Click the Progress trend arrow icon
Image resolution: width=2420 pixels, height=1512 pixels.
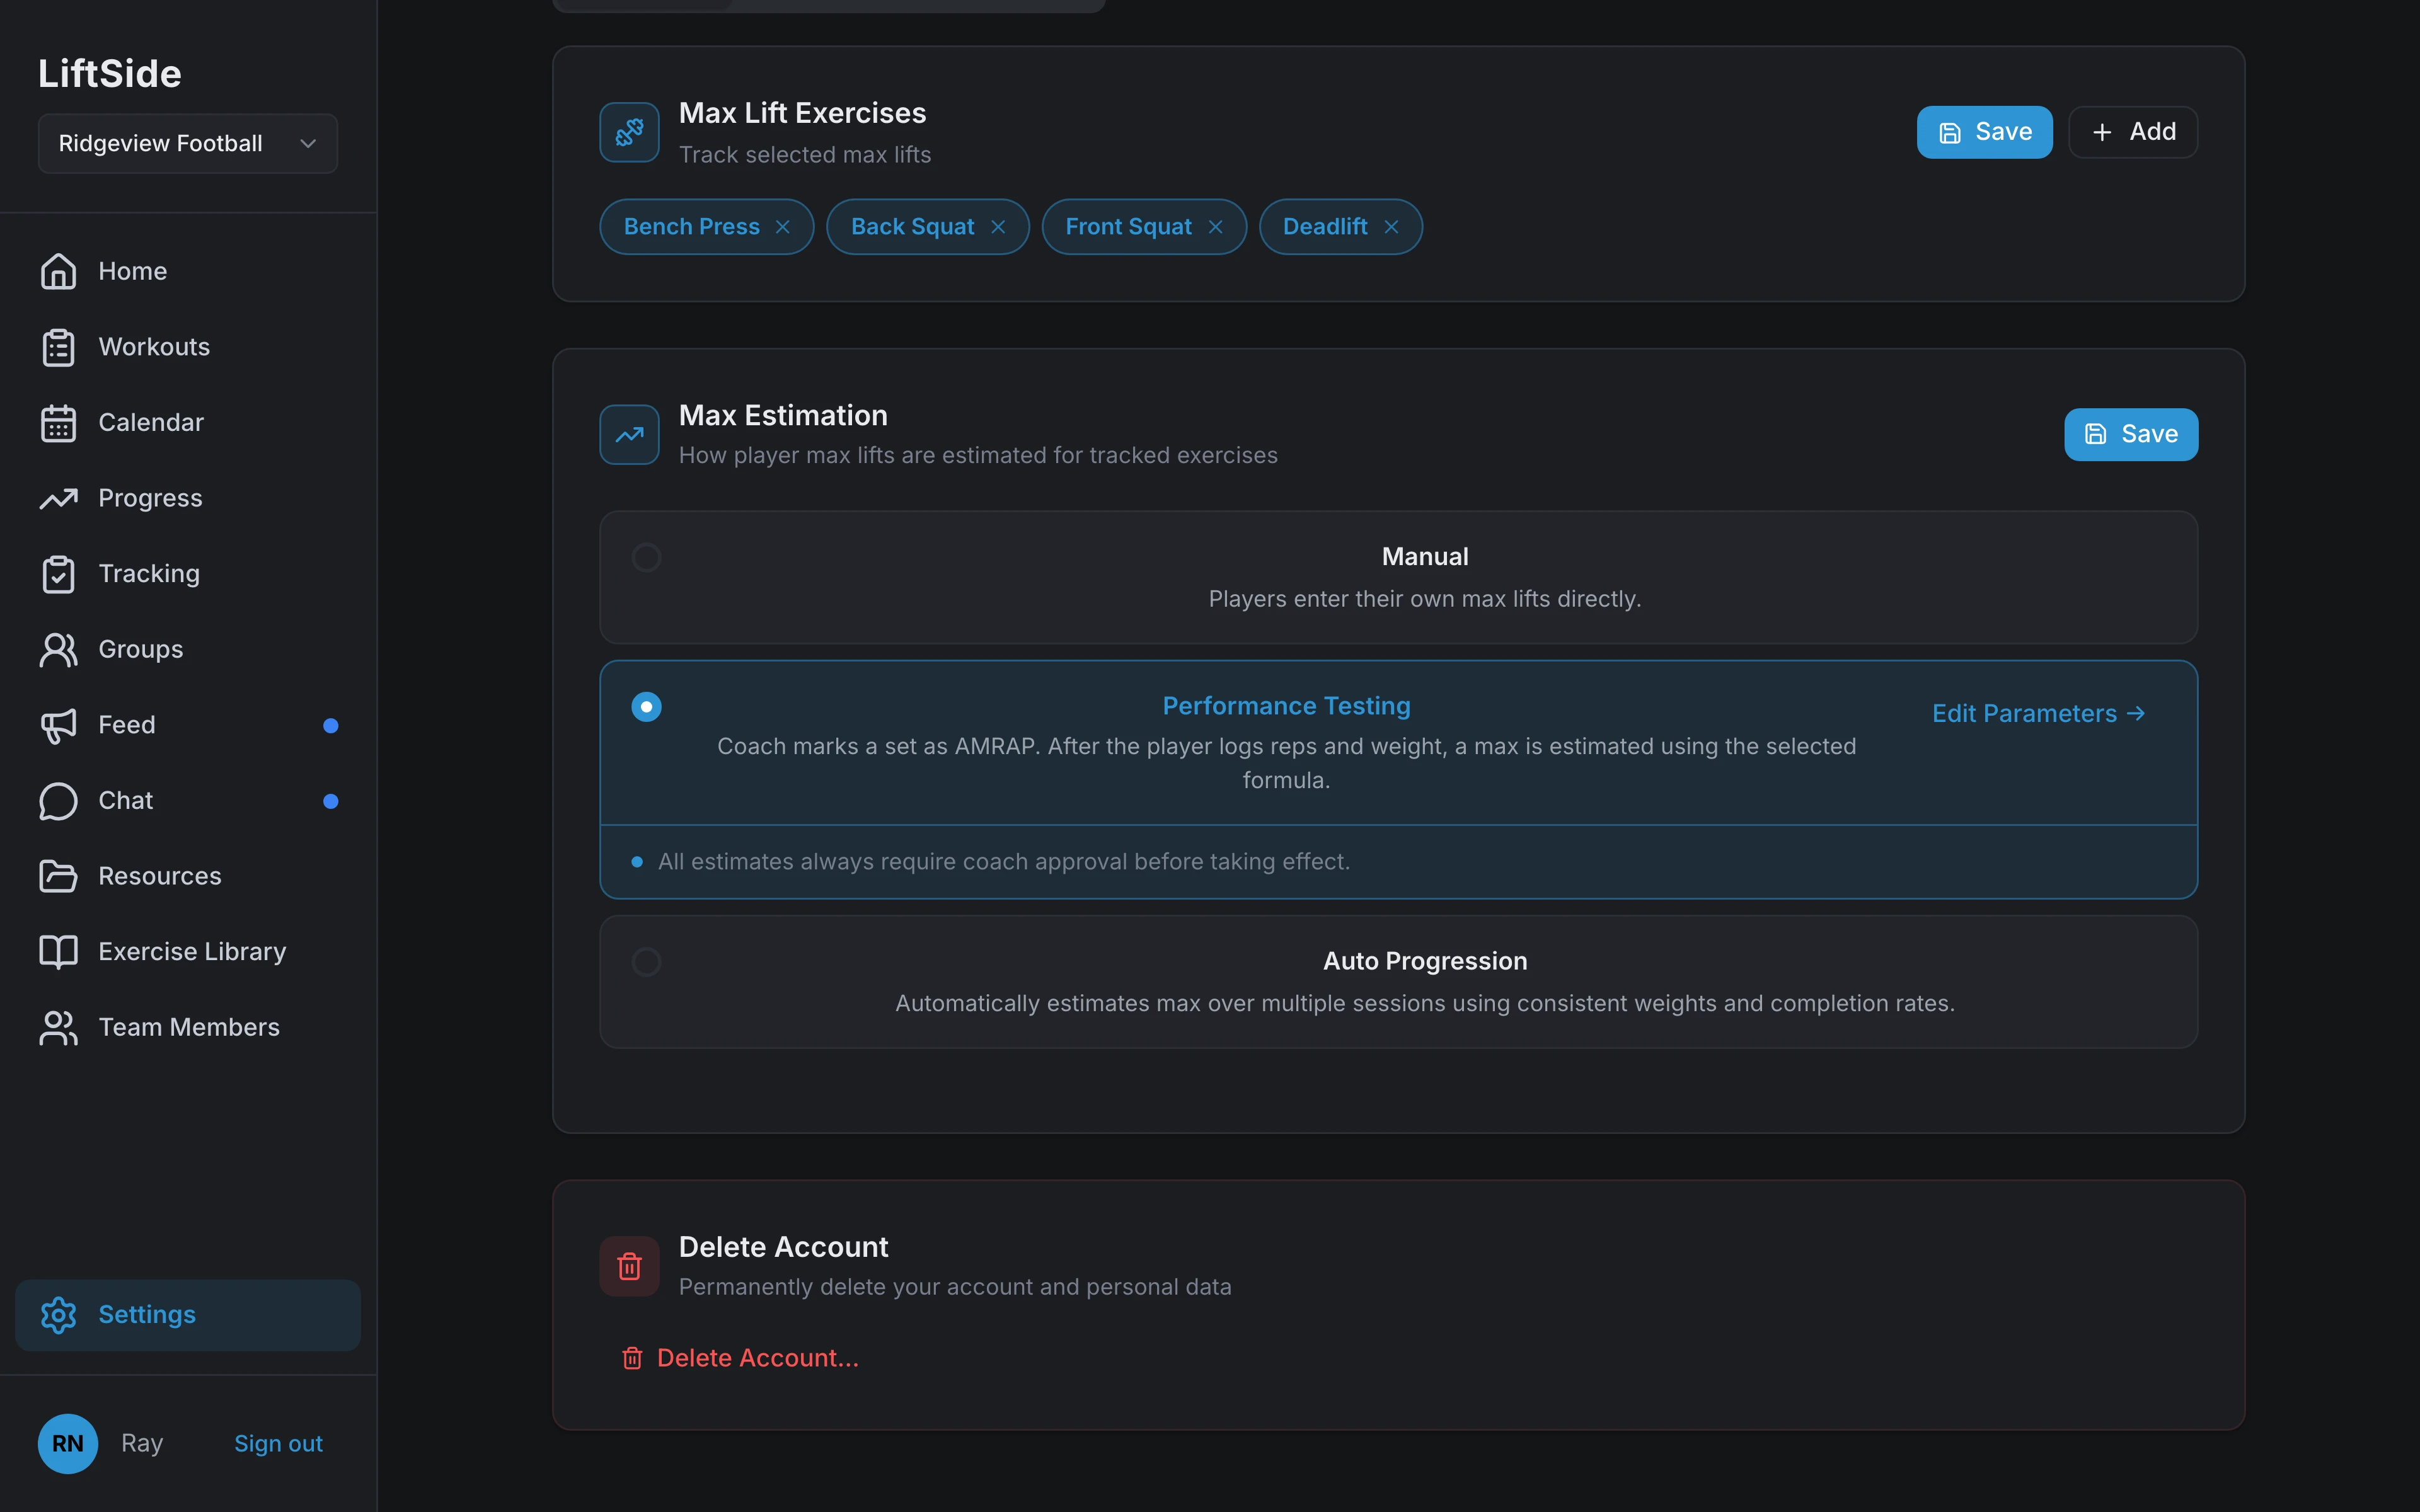[x=58, y=498]
